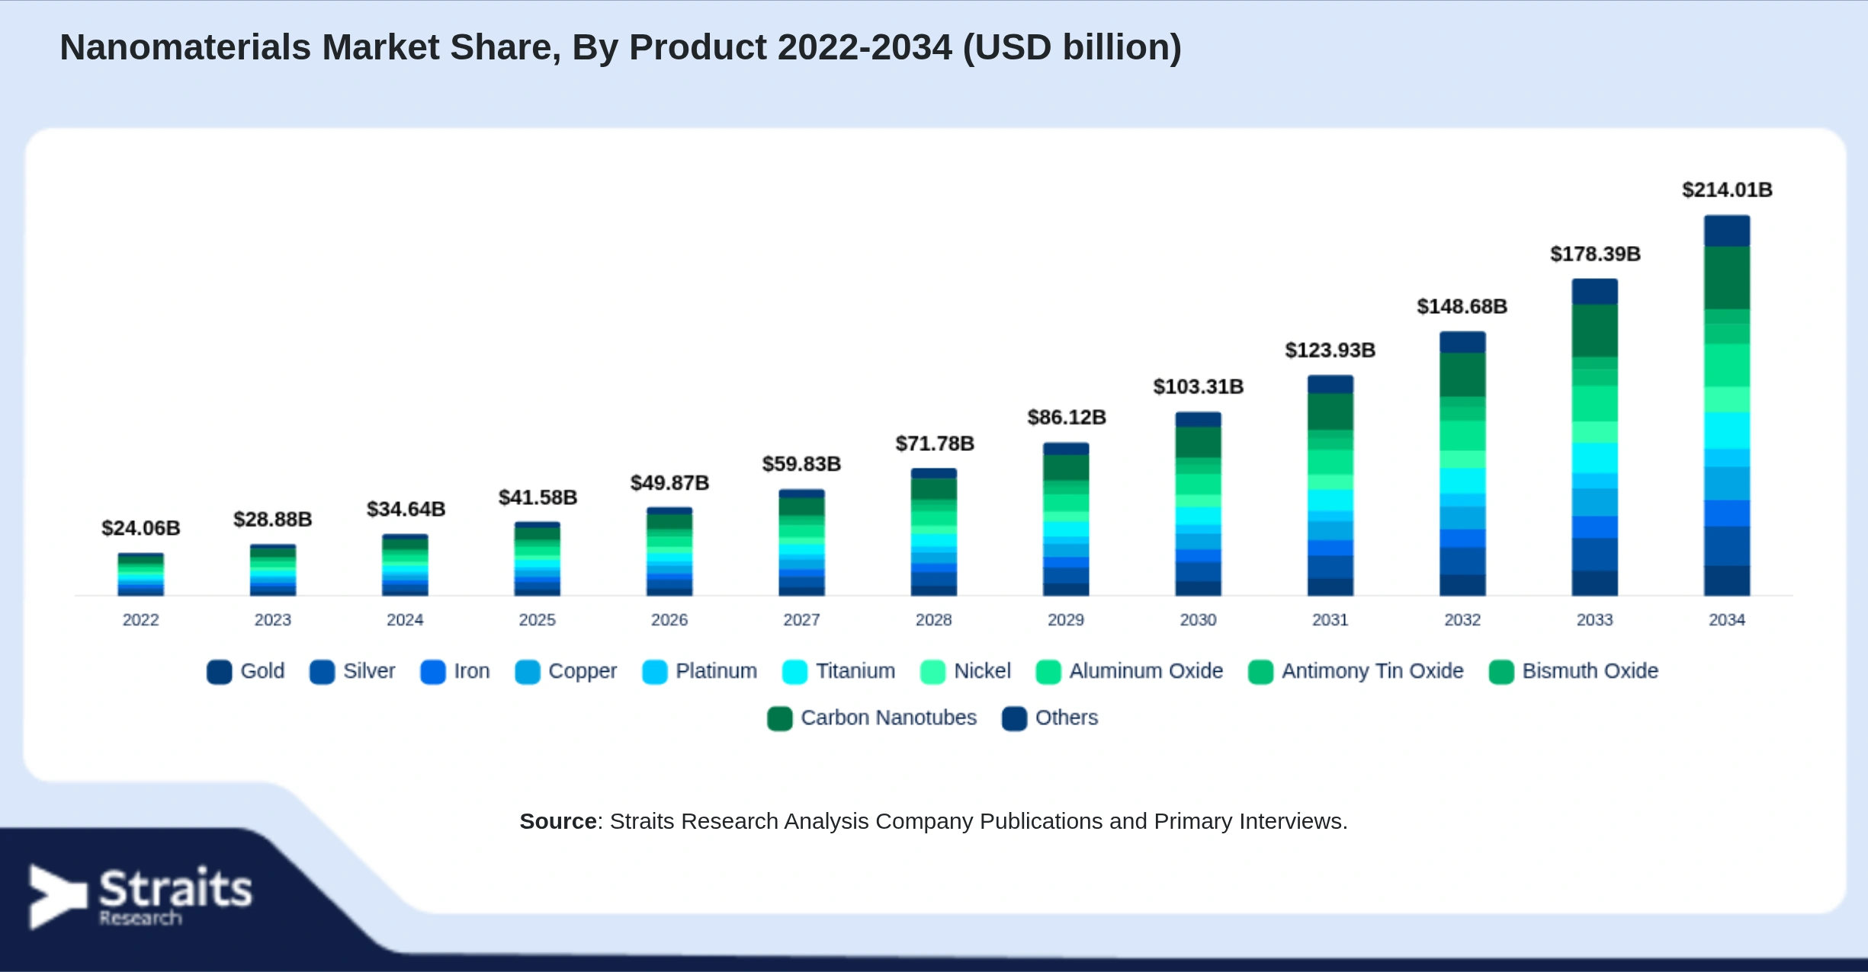Select the Nickel legend label

click(x=983, y=671)
